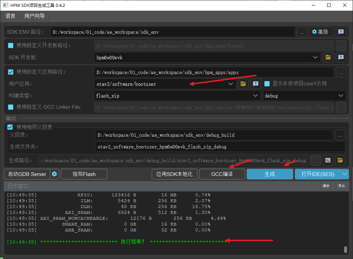Open GDB Server settings gear
This screenshot has height=259, width=353.
54,174
